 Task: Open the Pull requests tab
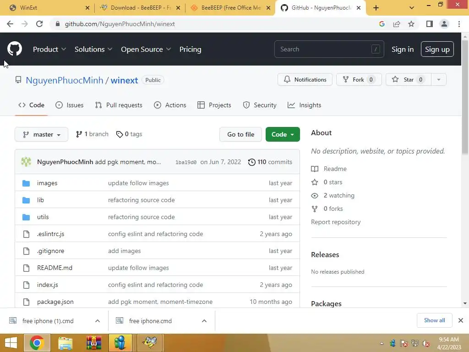(x=119, y=105)
